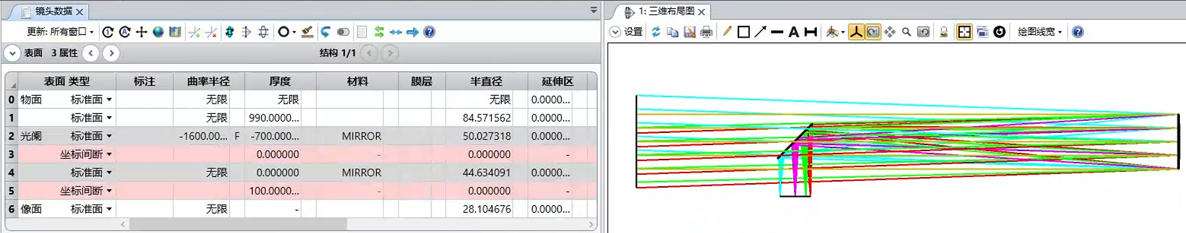Open the aperture circle dropdown arrow
1186x233 pixels.
coord(294,32)
